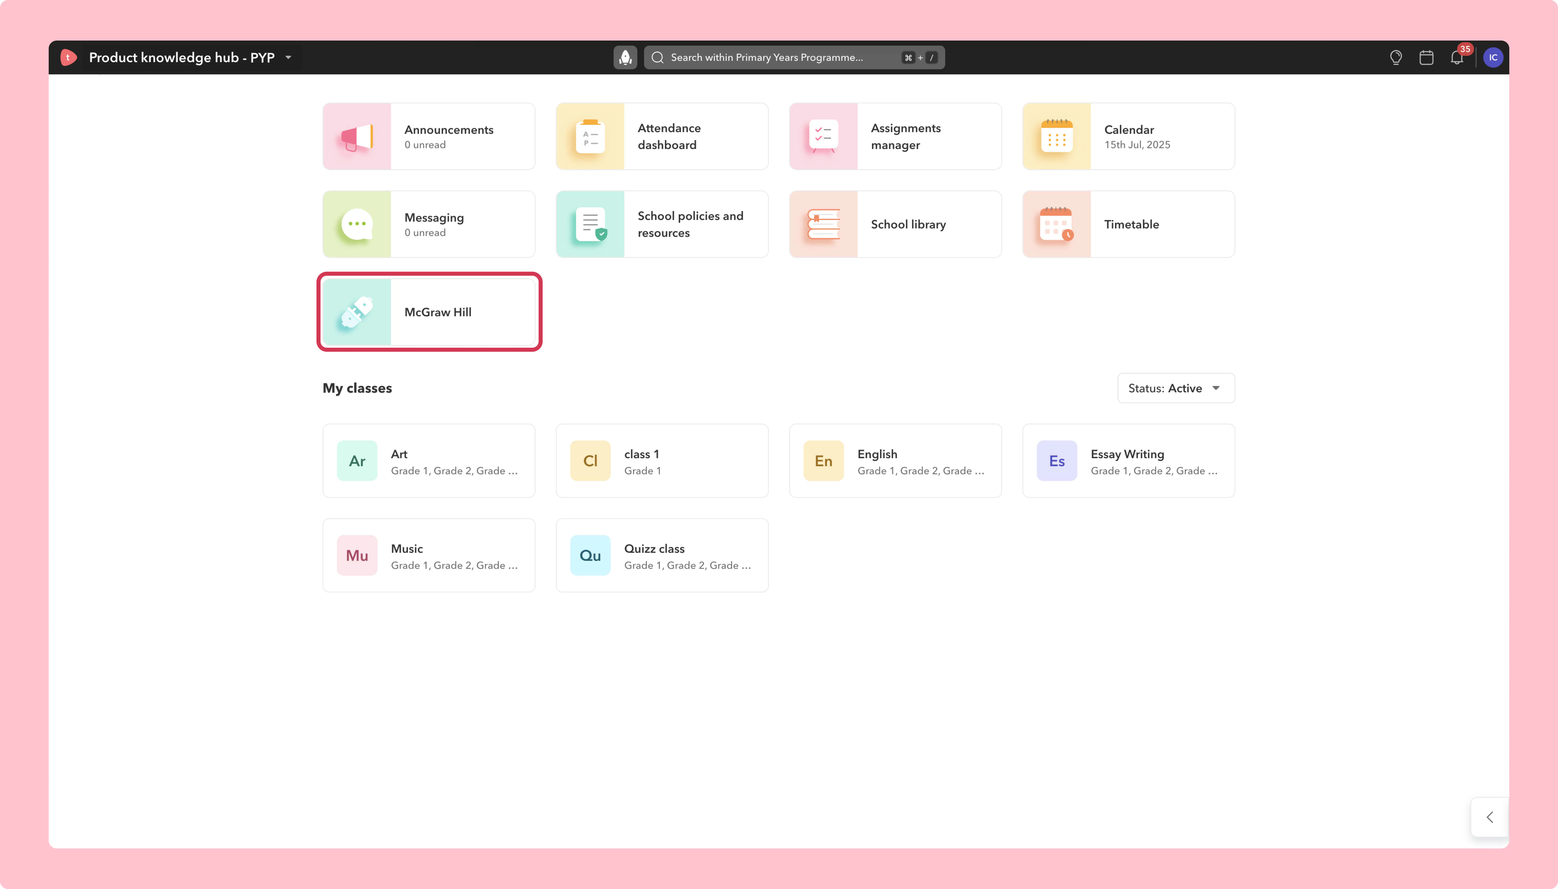Click the My classes heading
Screen dimensions: 1558x889
pos(358,388)
